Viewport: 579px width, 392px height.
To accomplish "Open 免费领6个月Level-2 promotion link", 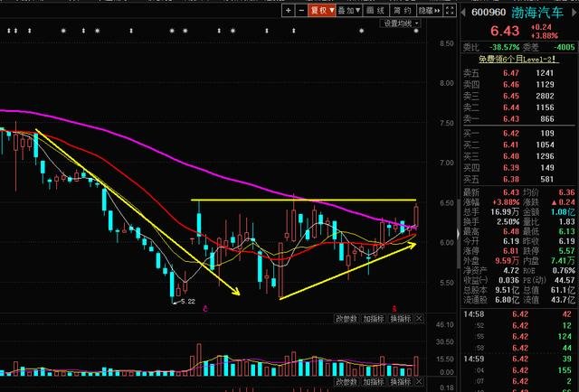I will 518,59.
